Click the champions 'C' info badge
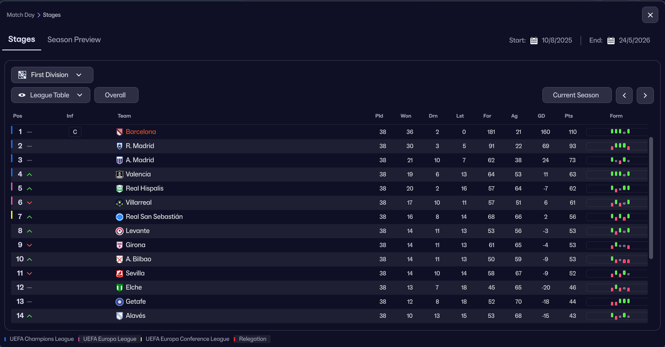Image resolution: width=665 pixels, height=347 pixels. click(75, 132)
